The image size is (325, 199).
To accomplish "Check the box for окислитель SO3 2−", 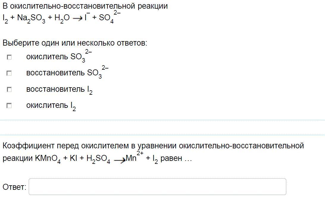I will pyautogui.click(x=9, y=57).
